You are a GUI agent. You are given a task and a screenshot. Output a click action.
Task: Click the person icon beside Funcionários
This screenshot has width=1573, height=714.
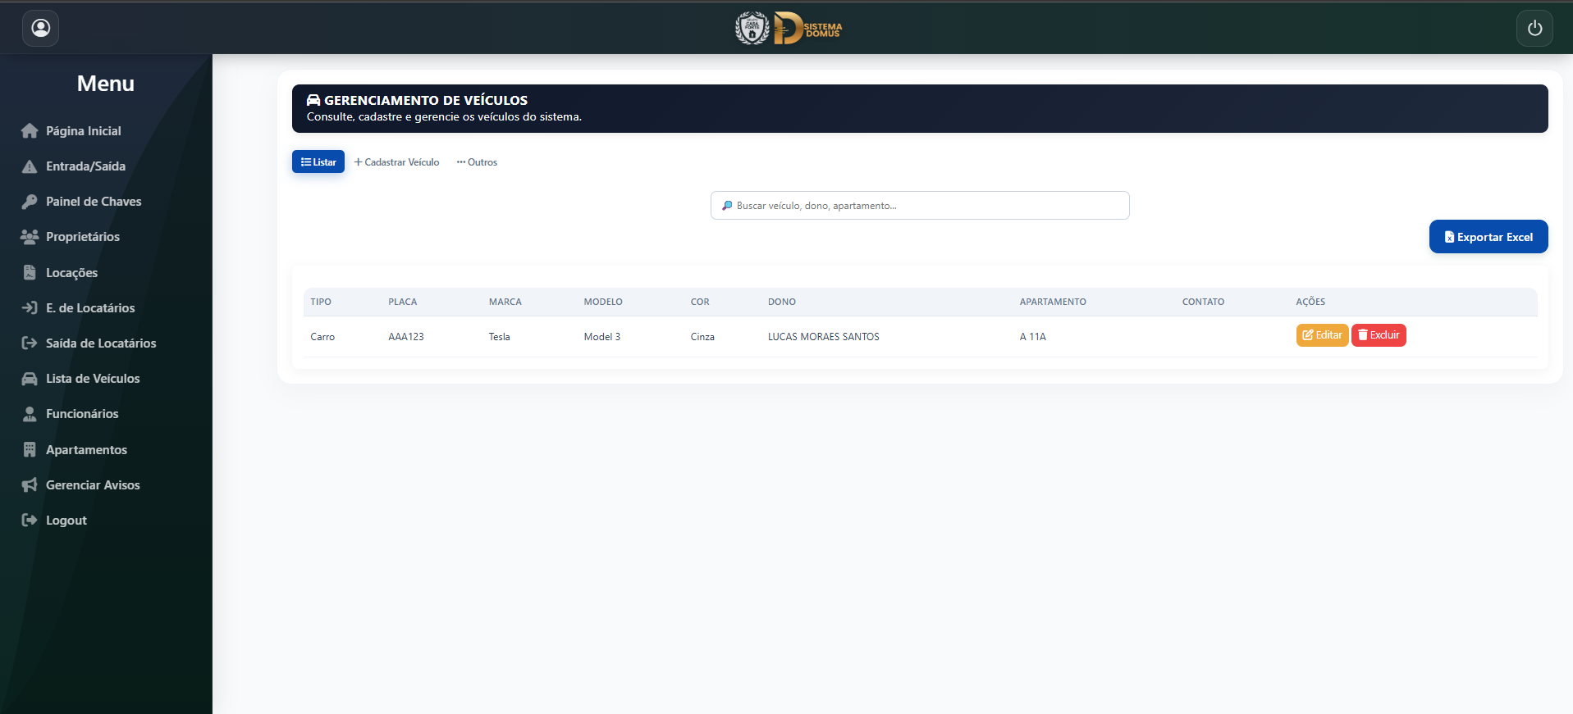pyautogui.click(x=30, y=414)
